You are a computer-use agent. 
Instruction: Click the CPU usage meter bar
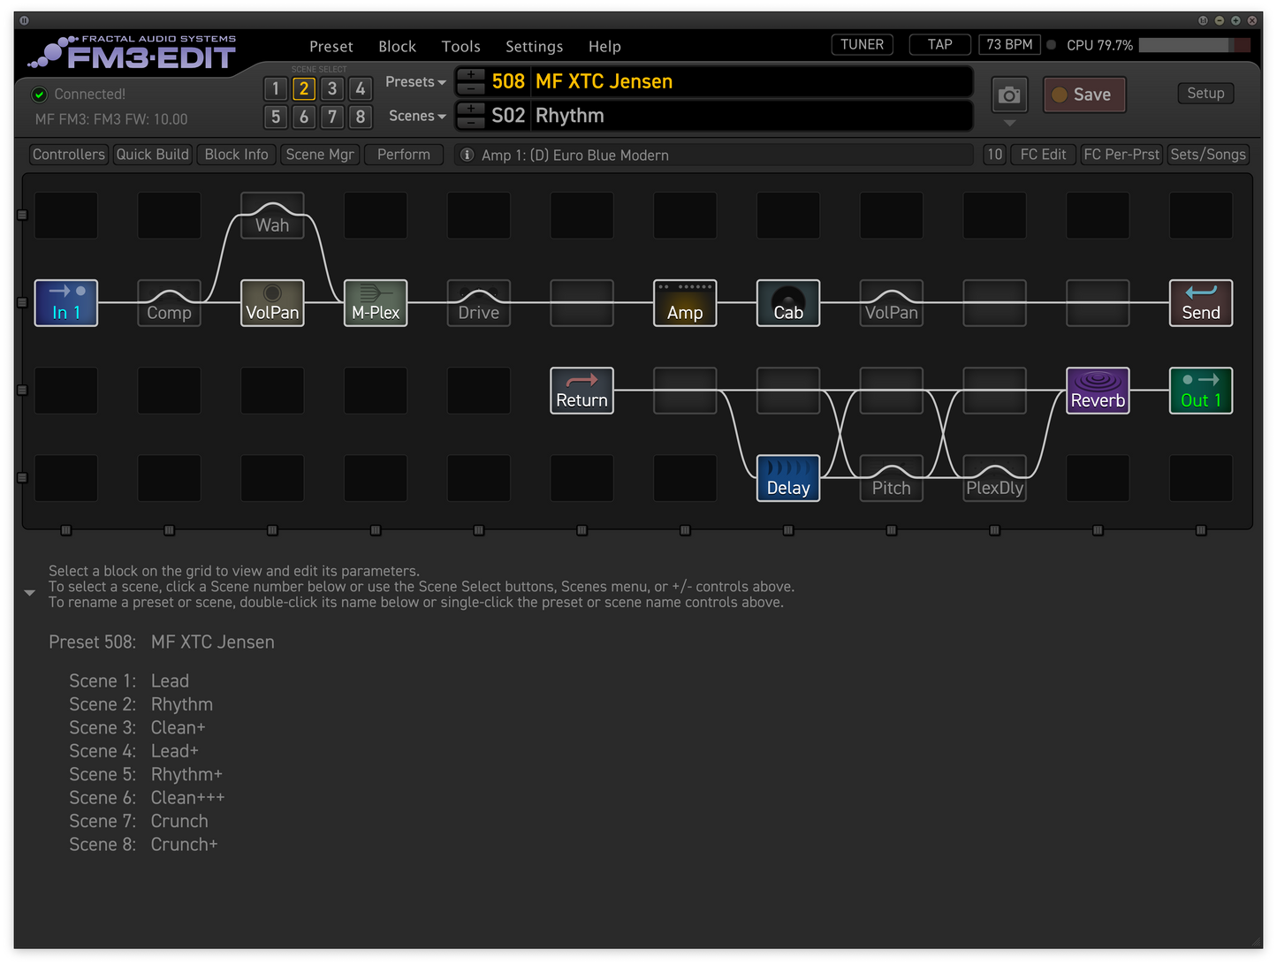click(1194, 45)
